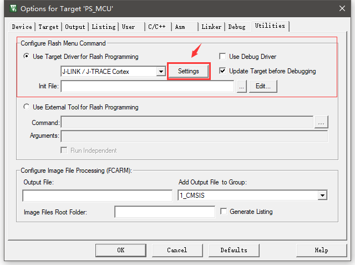Click the 'Configure Image File Processing (FCARM):' label
The width and height of the screenshot is (355, 265).
77,171
